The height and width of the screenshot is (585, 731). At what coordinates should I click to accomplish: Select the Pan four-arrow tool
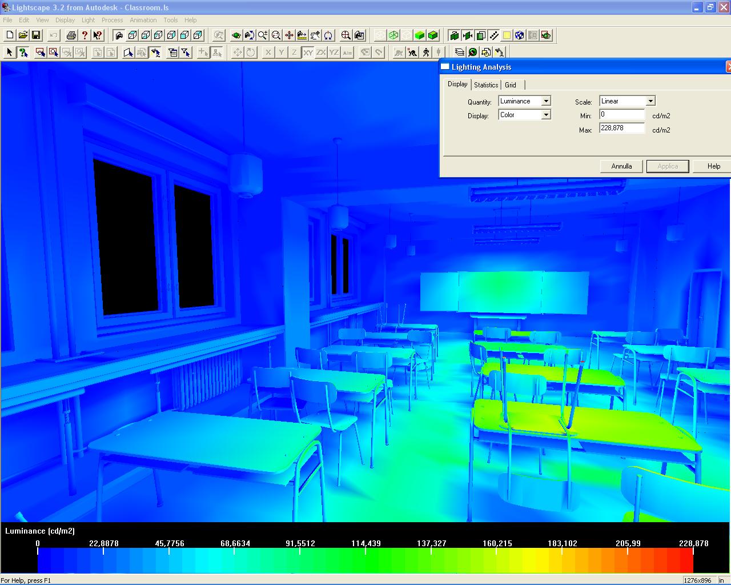click(289, 35)
